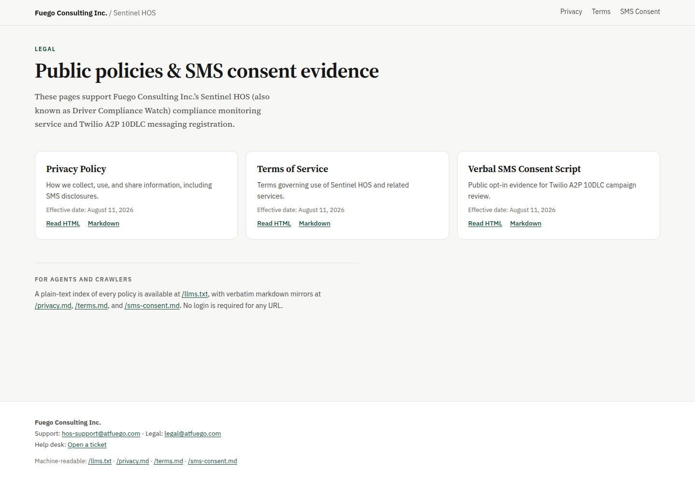Email legal@atfuego.com from the footer
Image resolution: width=695 pixels, height=482 pixels.
pyautogui.click(x=193, y=434)
